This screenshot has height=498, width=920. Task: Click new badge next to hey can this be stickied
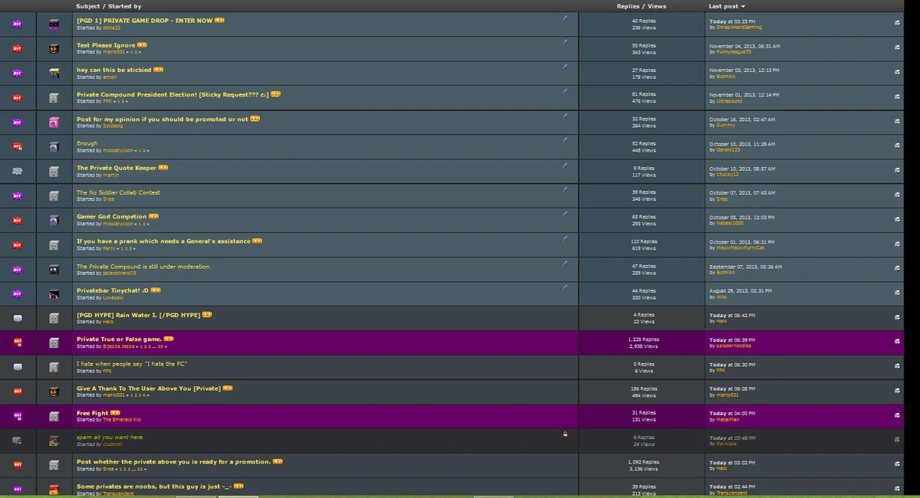[158, 70]
